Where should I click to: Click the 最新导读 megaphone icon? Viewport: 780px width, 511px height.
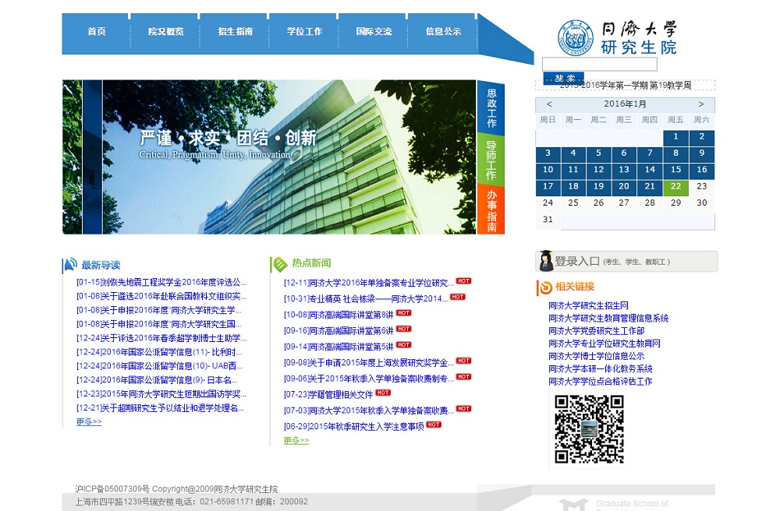(x=70, y=265)
